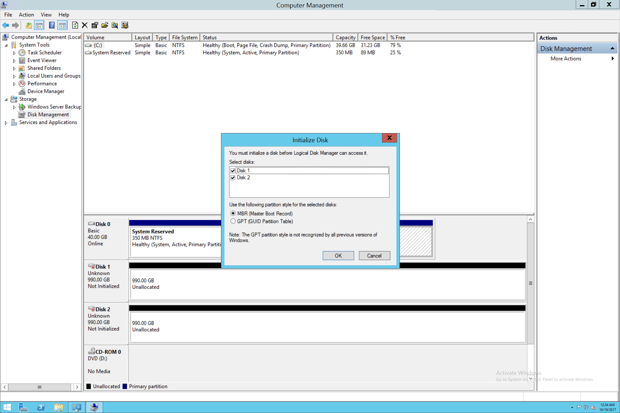The image size is (620, 413).
Task: Click the Back navigation arrow
Action: tap(6, 25)
